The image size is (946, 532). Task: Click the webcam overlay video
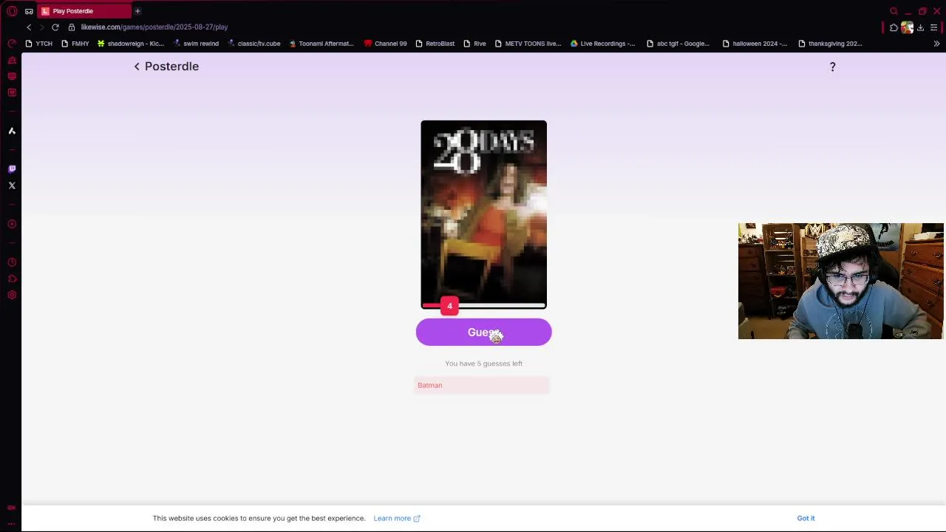click(840, 281)
